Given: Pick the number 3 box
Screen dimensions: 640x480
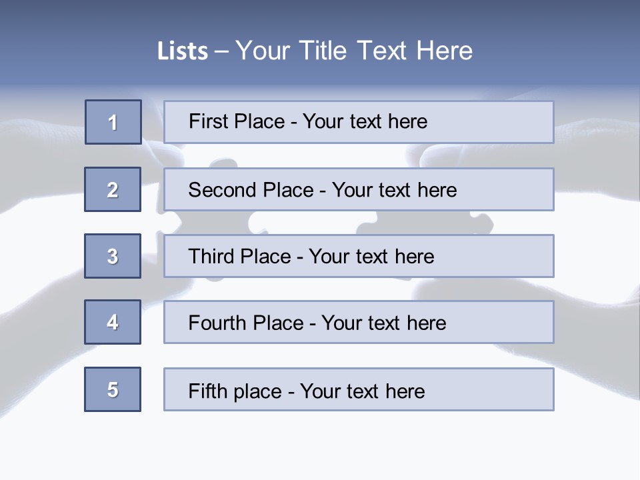Looking at the screenshot, I should point(113,256).
